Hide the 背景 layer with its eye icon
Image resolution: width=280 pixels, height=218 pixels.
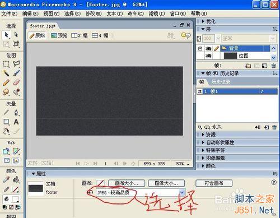point(208,49)
